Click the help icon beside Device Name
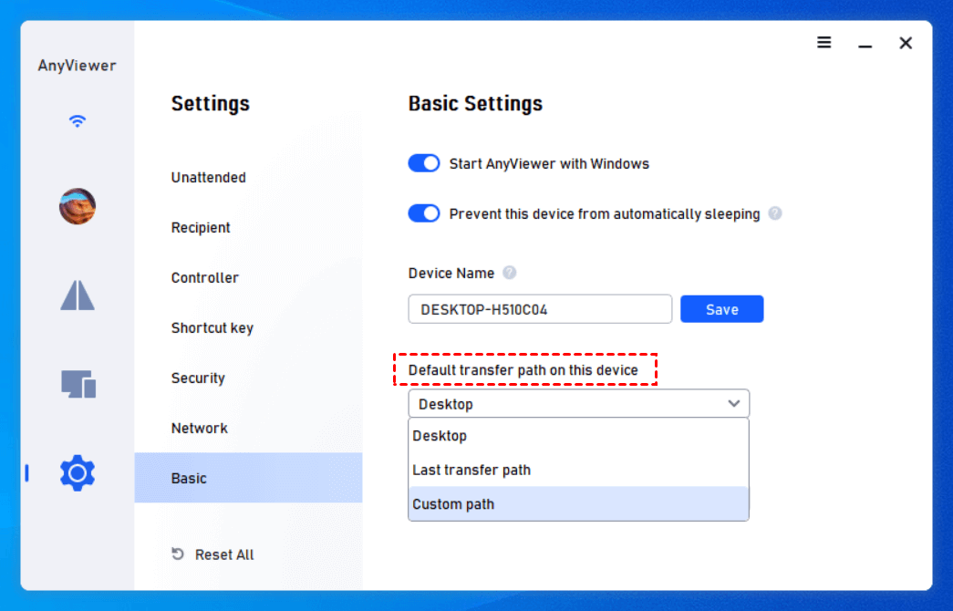This screenshot has height=611, width=953. (509, 272)
